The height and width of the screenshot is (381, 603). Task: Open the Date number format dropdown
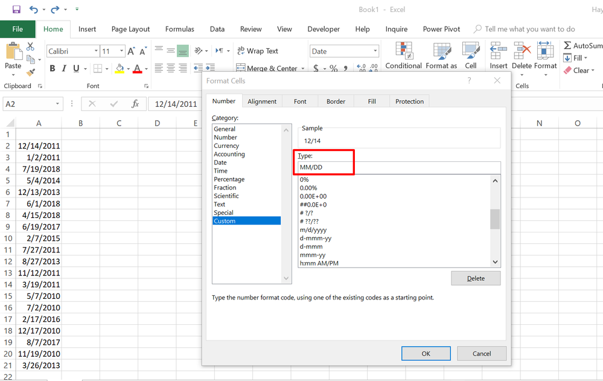coord(375,51)
